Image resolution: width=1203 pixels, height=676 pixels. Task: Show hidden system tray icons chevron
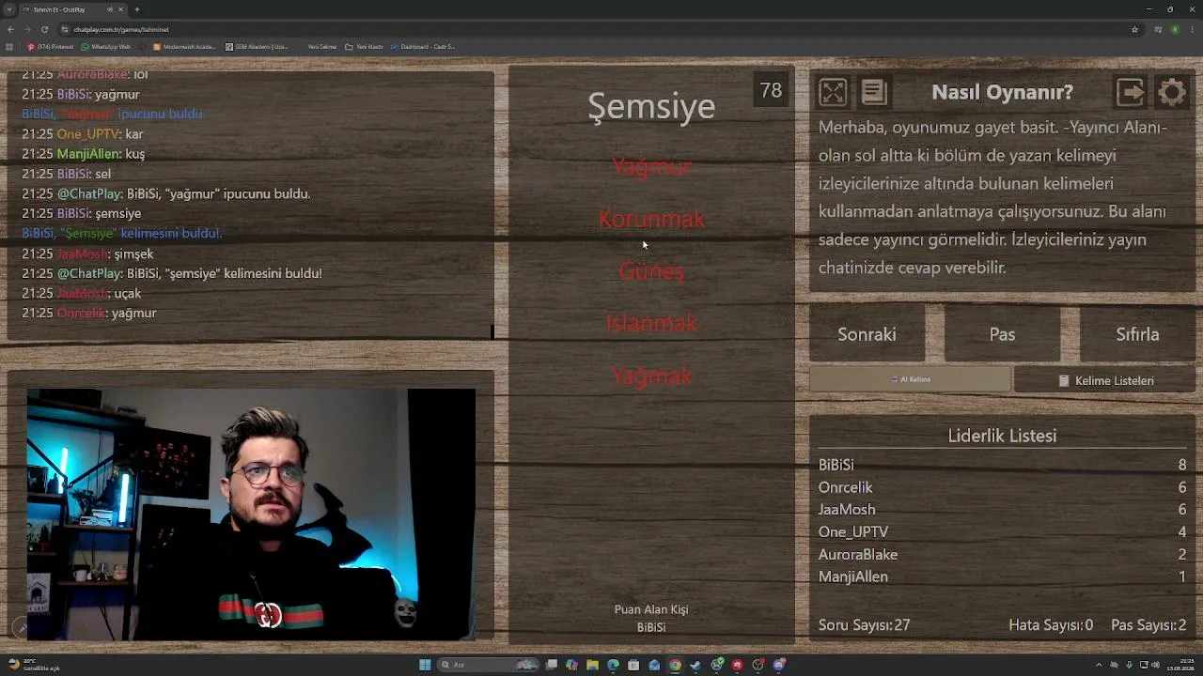point(1099,665)
